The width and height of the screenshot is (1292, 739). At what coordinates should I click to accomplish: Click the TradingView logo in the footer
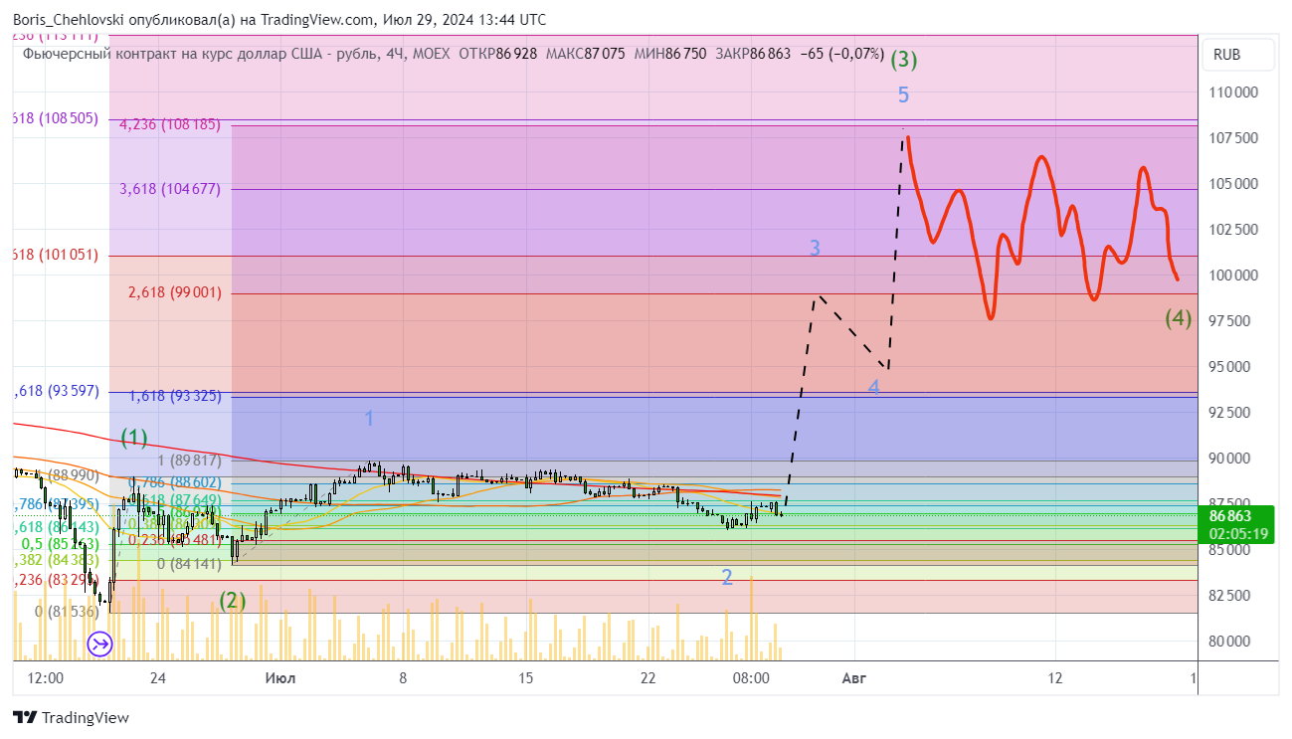[71, 717]
